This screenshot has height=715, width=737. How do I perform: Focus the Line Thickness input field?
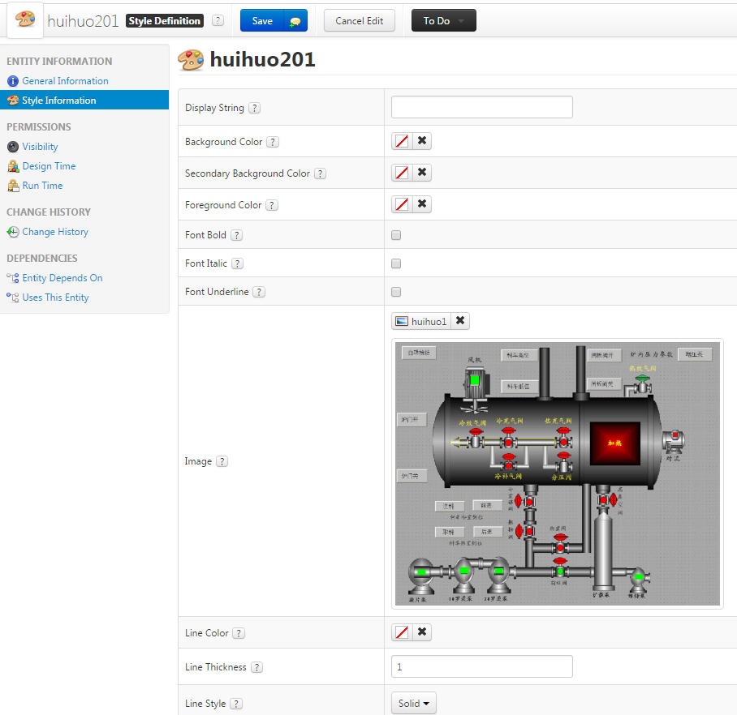coord(482,666)
